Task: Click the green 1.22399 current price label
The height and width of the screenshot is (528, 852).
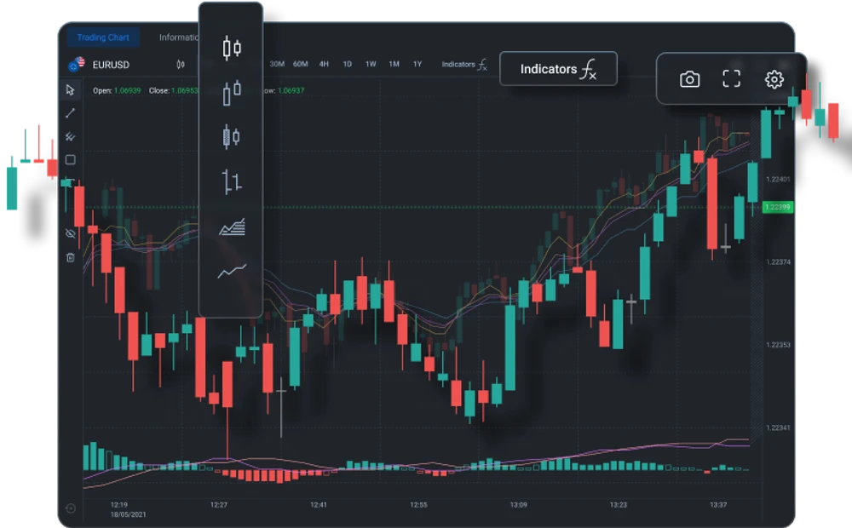Action: coord(778,207)
